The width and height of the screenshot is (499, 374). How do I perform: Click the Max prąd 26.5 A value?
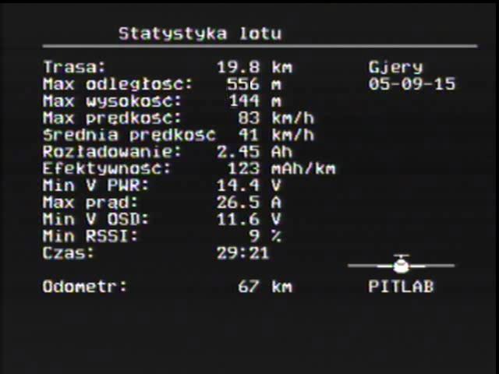coord(249,203)
